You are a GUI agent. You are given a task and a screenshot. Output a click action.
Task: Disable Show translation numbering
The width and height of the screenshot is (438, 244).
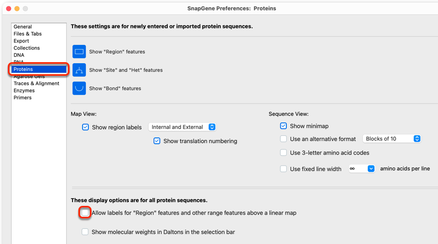tap(157, 141)
